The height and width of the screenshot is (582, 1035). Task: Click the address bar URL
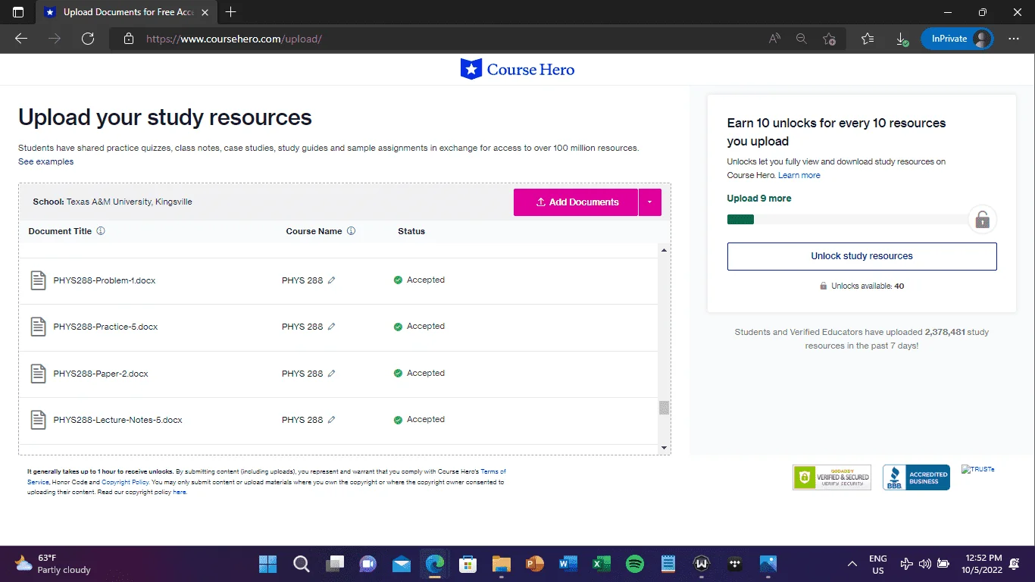(234, 39)
